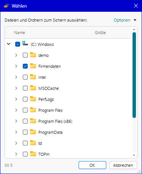Click the teal vertical scrollbar thumb
The height and width of the screenshot is (174, 142).
[x=134, y=75]
